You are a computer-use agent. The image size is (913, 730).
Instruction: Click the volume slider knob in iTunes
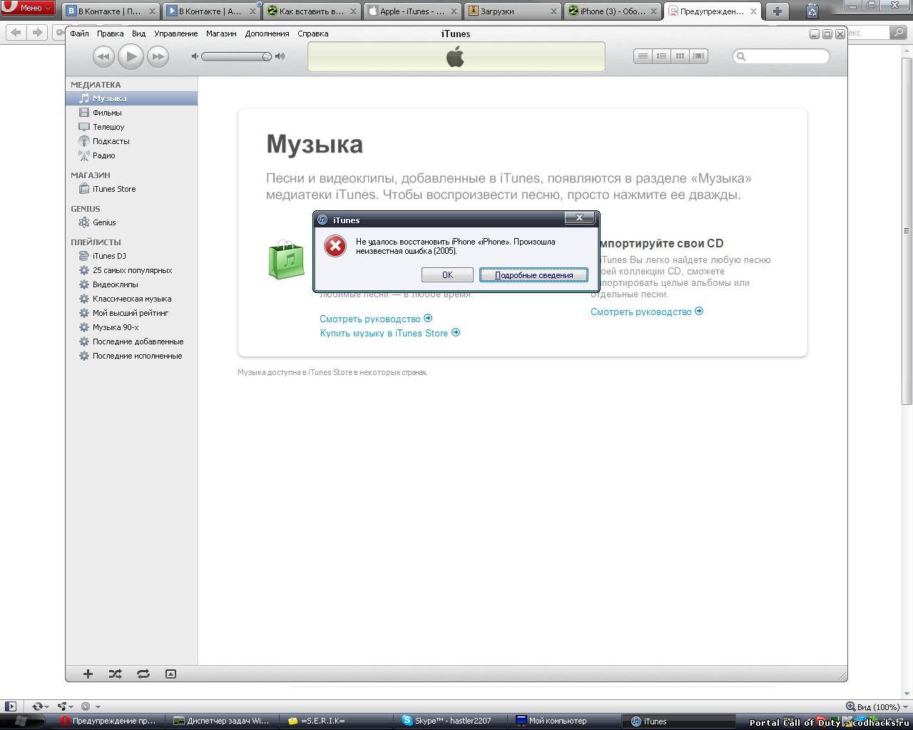pos(267,56)
